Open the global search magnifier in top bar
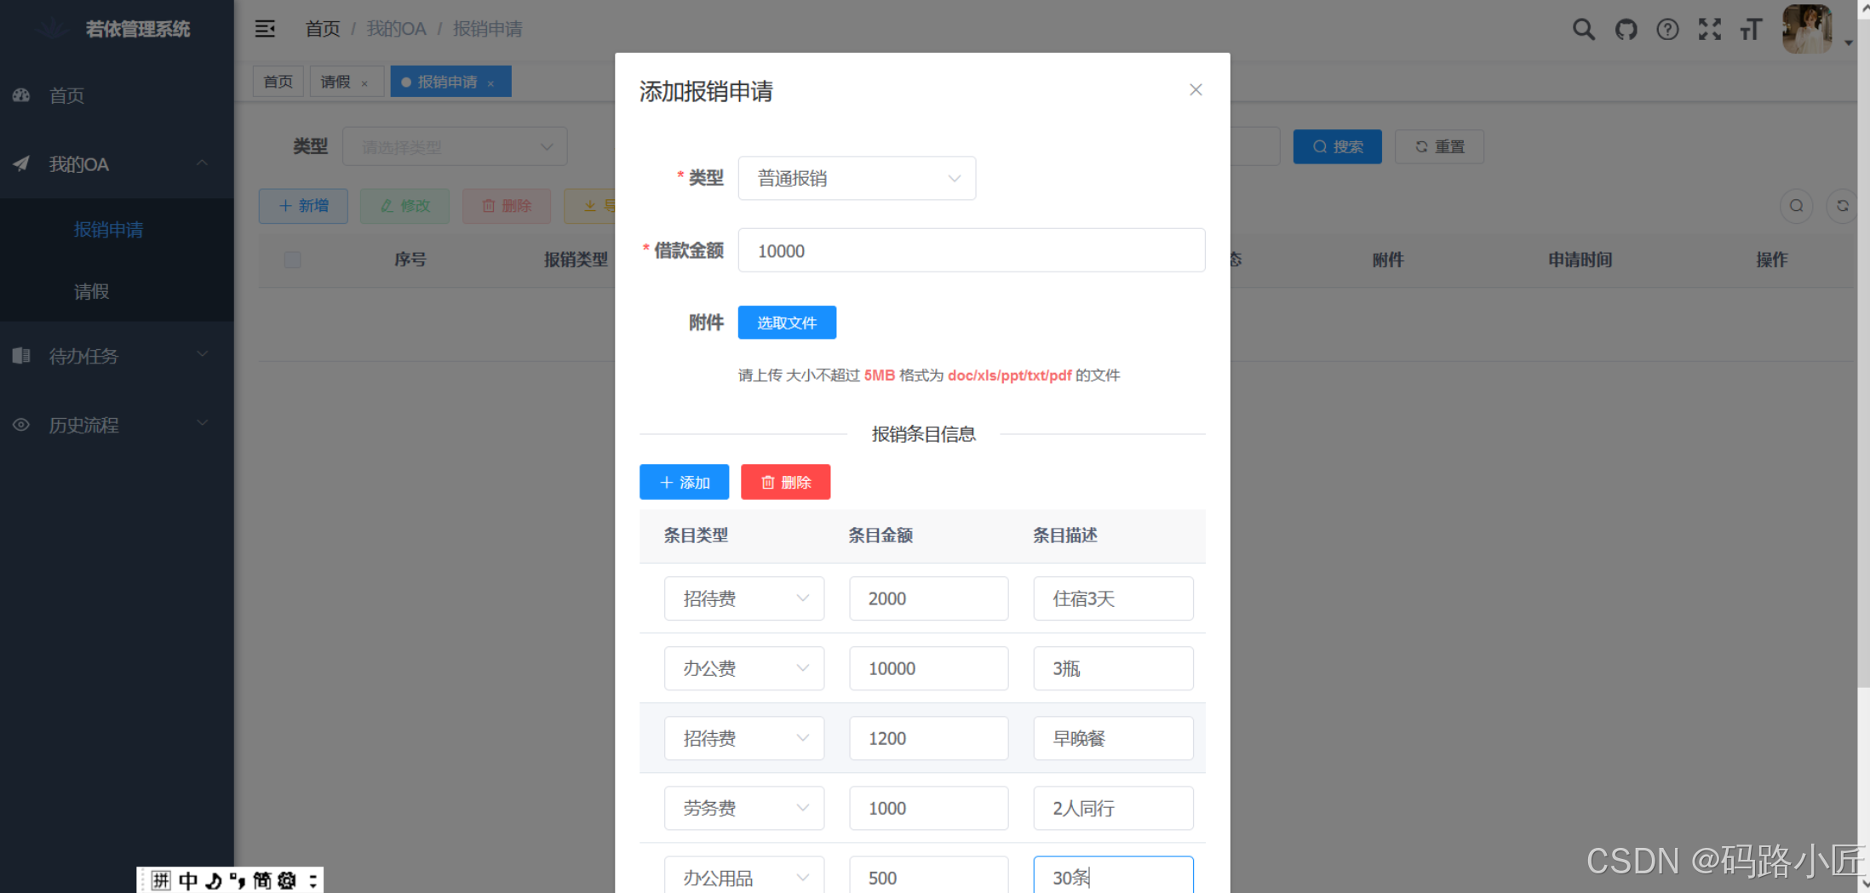This screenshot has width=1870, height=893. coord(1584,29)
